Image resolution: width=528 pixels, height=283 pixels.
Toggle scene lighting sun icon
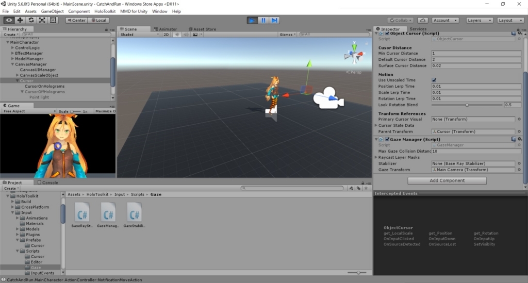tap(177, 35)
